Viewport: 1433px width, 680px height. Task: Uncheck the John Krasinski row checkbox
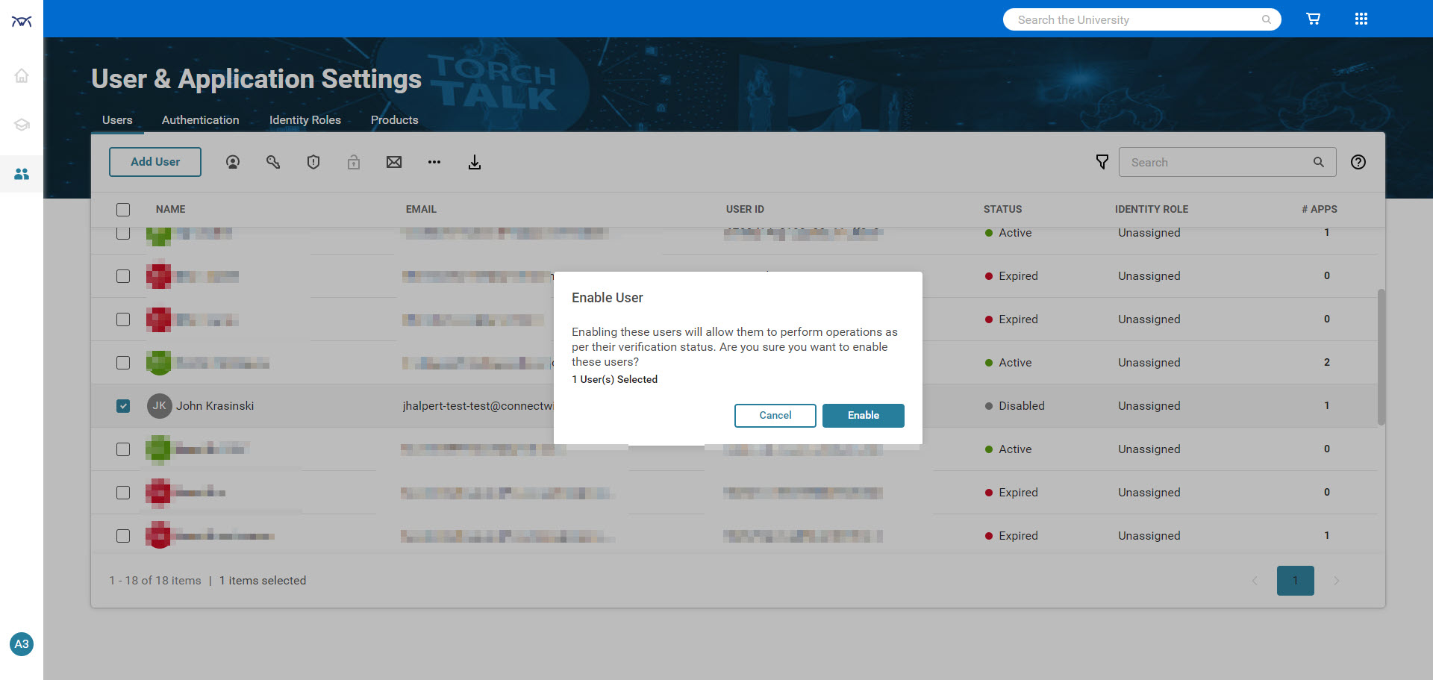123,406
